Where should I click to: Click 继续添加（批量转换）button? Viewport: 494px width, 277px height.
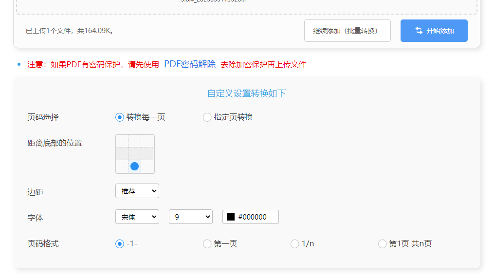click(x=347, y=31)
